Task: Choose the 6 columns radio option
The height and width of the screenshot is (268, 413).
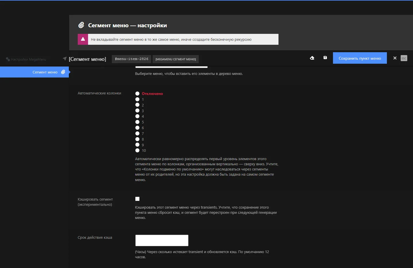Action: 137,128
